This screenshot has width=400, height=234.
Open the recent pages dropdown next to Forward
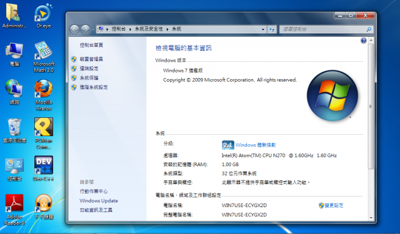click(93, 29)
